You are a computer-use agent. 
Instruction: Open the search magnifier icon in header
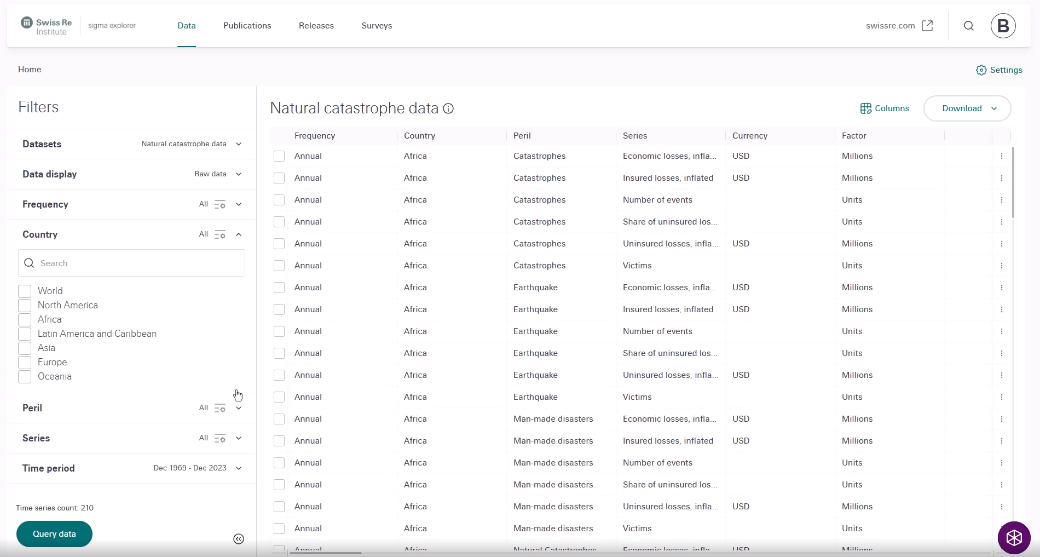pyautogui.click(x=968, y=26)
